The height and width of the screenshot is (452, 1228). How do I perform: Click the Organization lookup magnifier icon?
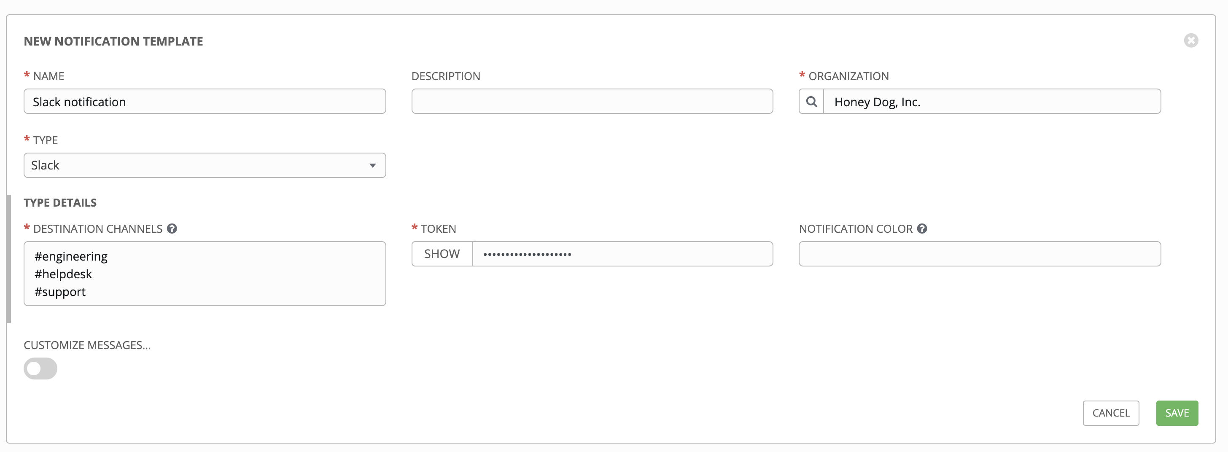click(811, 102)
